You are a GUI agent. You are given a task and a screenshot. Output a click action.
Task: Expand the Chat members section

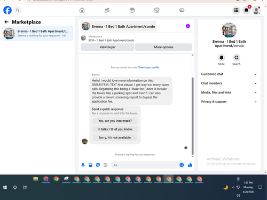(x=229, y=83)
